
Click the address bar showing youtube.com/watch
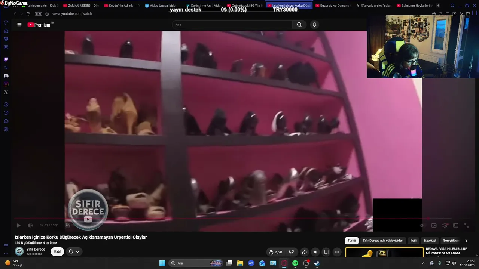72,14
